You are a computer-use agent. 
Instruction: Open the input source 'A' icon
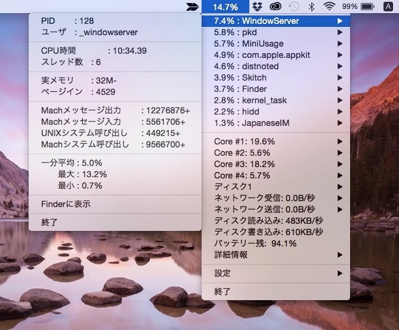click(x=388, y=7)
